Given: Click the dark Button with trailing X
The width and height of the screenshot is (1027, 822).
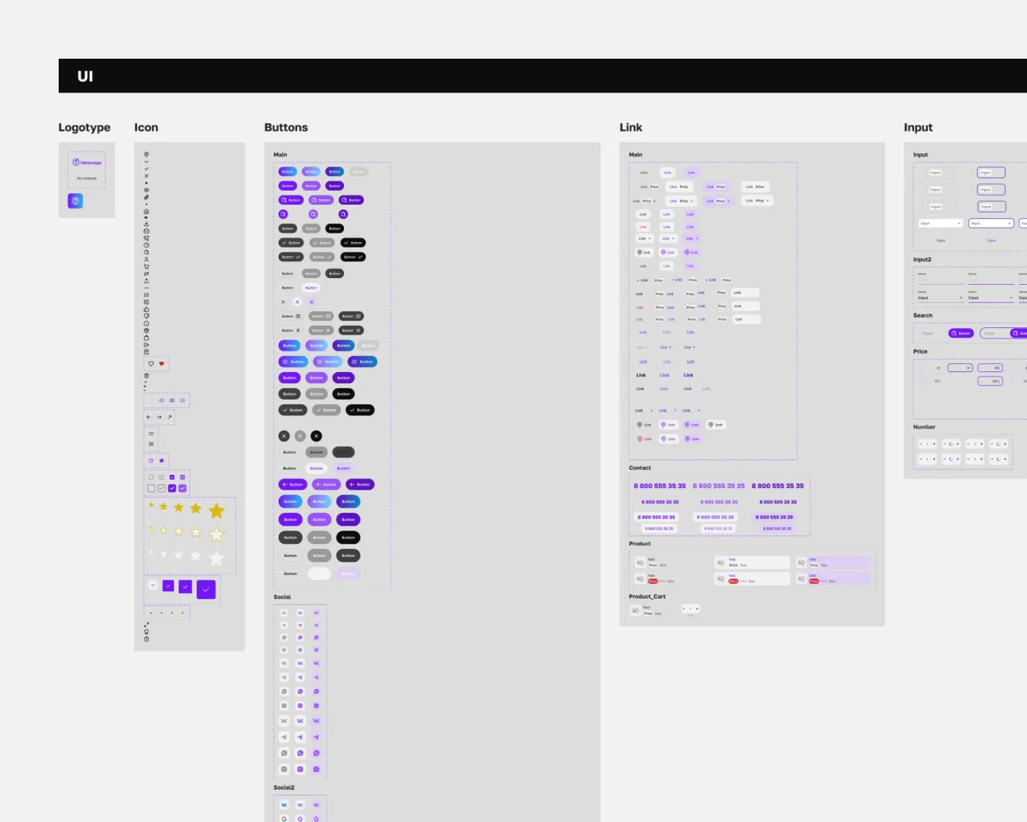Looking at the screenshot, I should pos(351,330).
